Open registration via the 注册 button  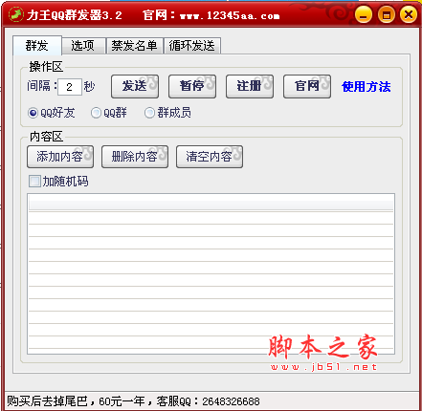[250, 86]
